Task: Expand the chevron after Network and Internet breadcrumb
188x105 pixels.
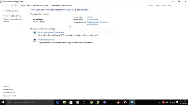Action: 50,5
